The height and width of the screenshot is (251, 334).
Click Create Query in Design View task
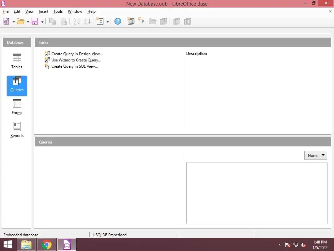click(x=74, y=54)
